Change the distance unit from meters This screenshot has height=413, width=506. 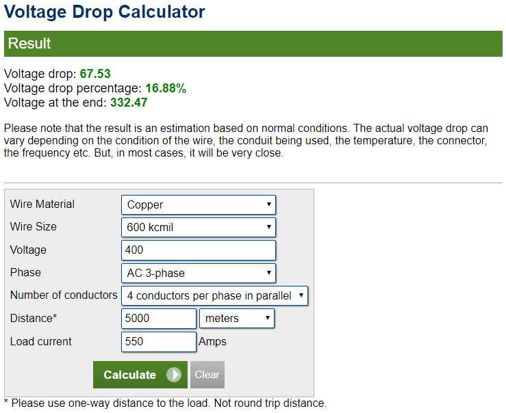236,319
